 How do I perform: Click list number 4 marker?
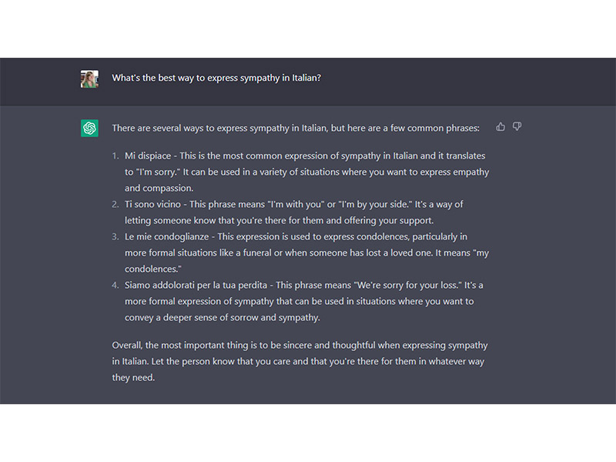(x=115, y=285)
